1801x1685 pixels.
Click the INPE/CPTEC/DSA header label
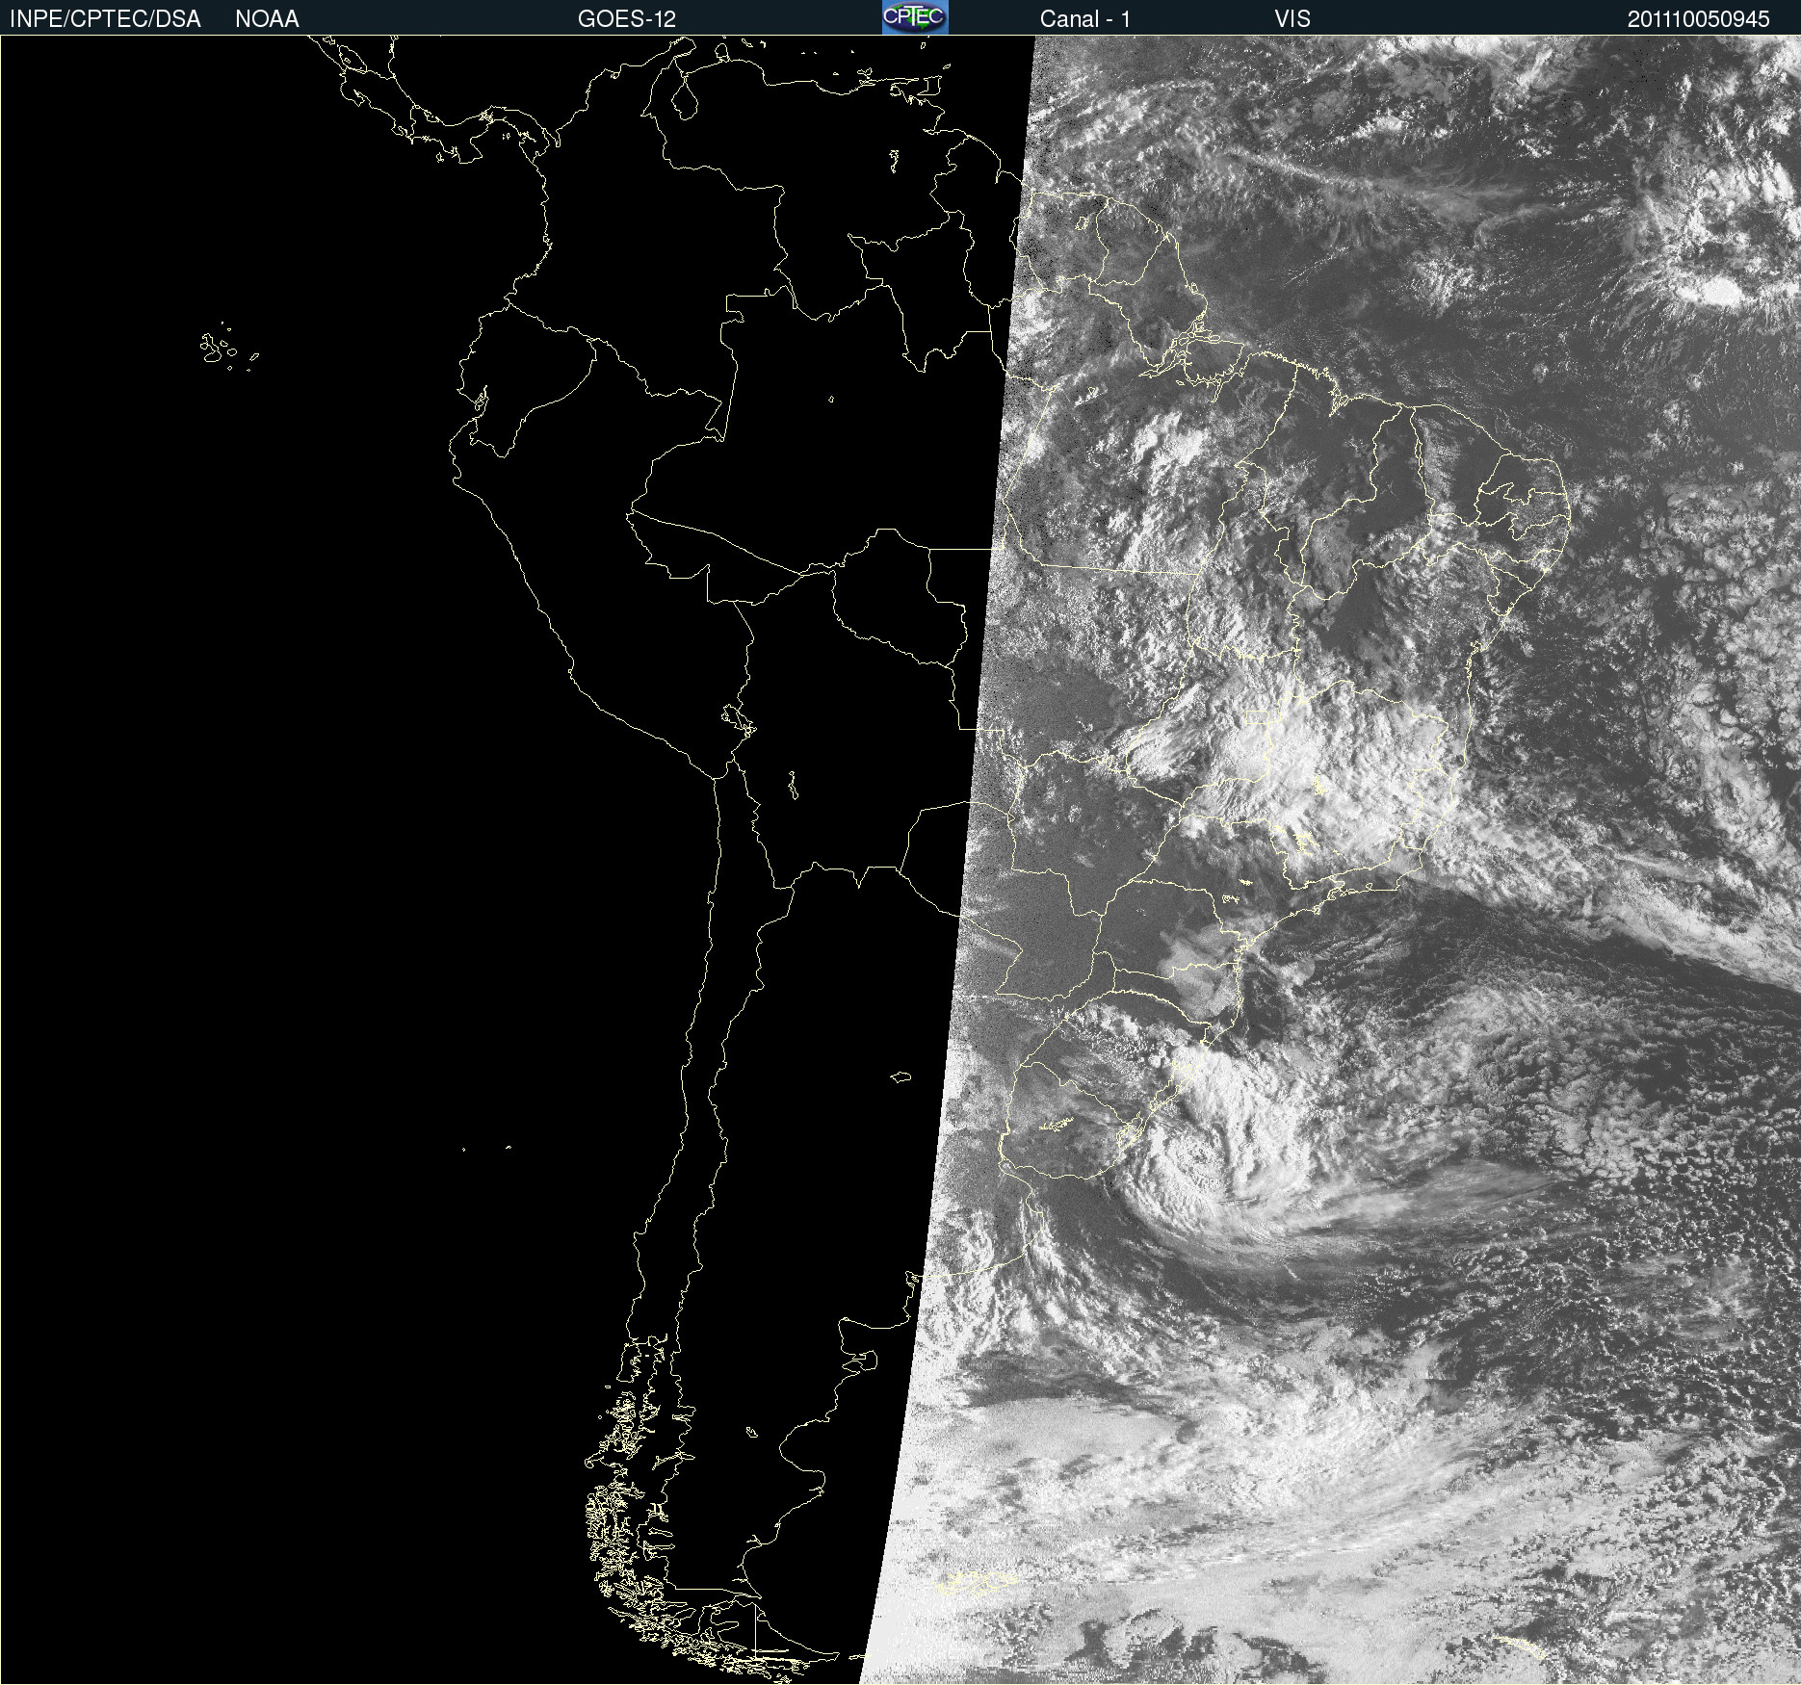(105, 19)
